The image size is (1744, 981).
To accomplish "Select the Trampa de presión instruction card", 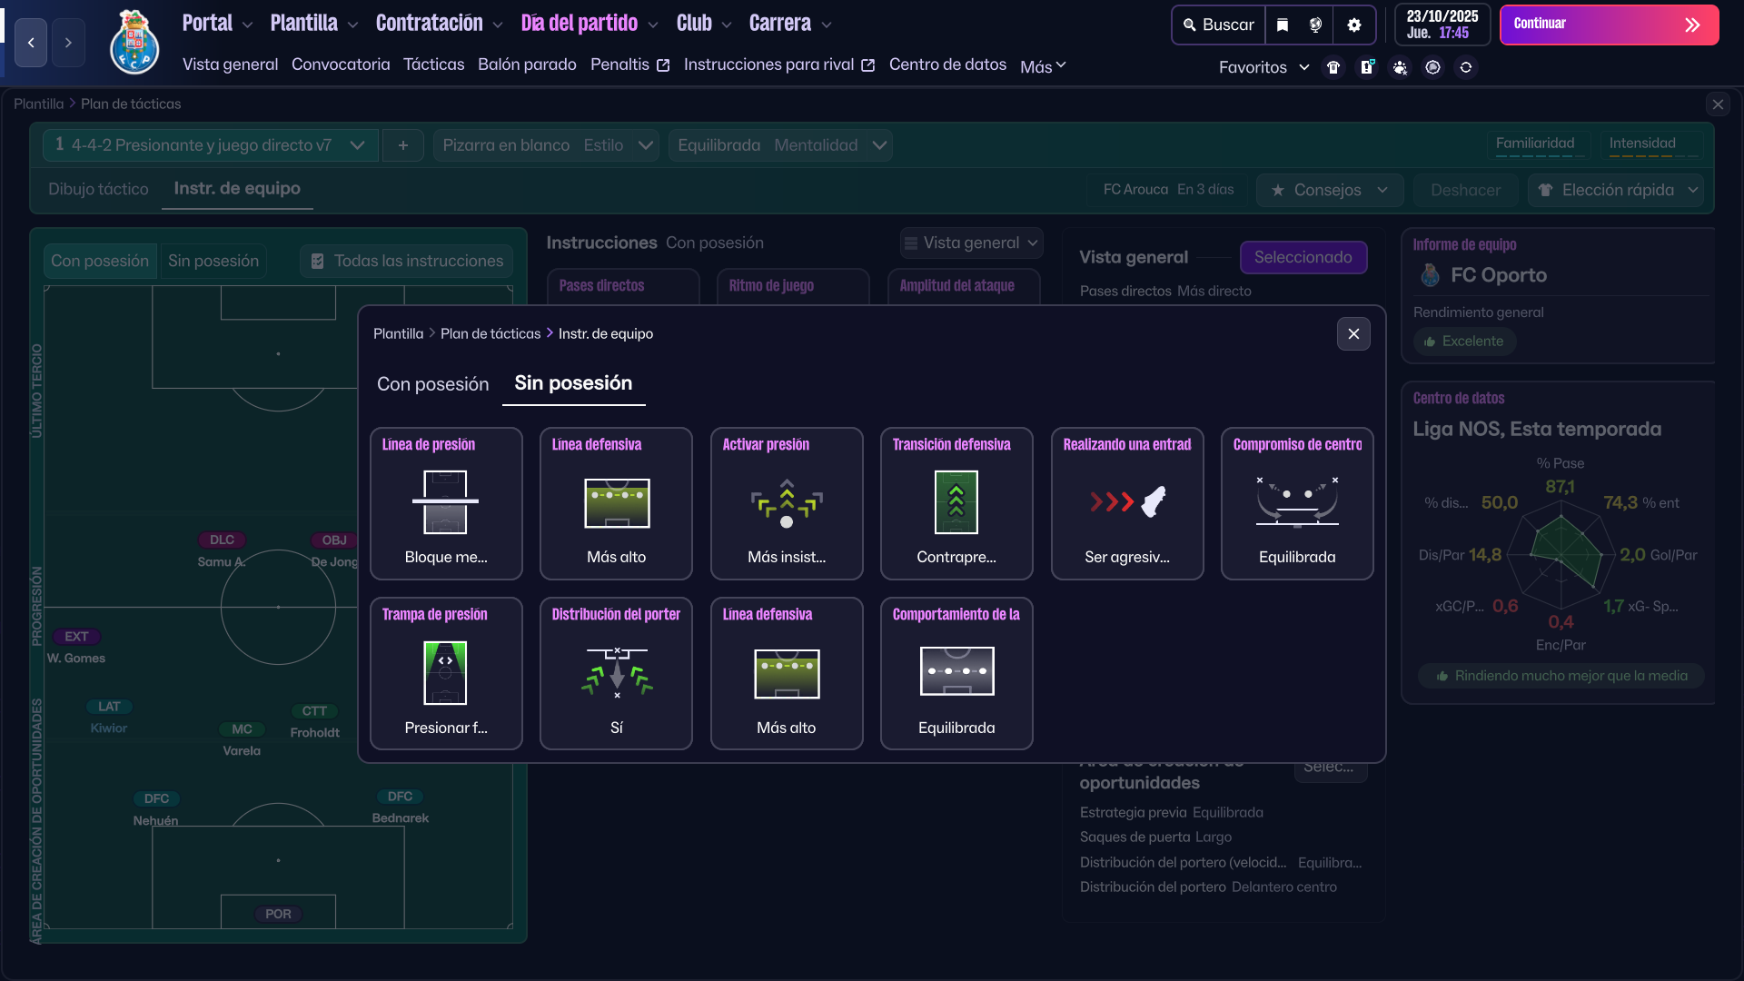I will (x=446, y=673).
